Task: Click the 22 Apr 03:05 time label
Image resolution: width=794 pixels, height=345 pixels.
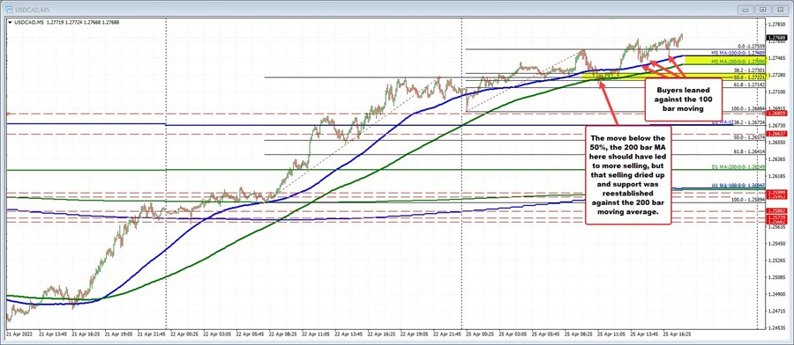Action: (218, 334)
